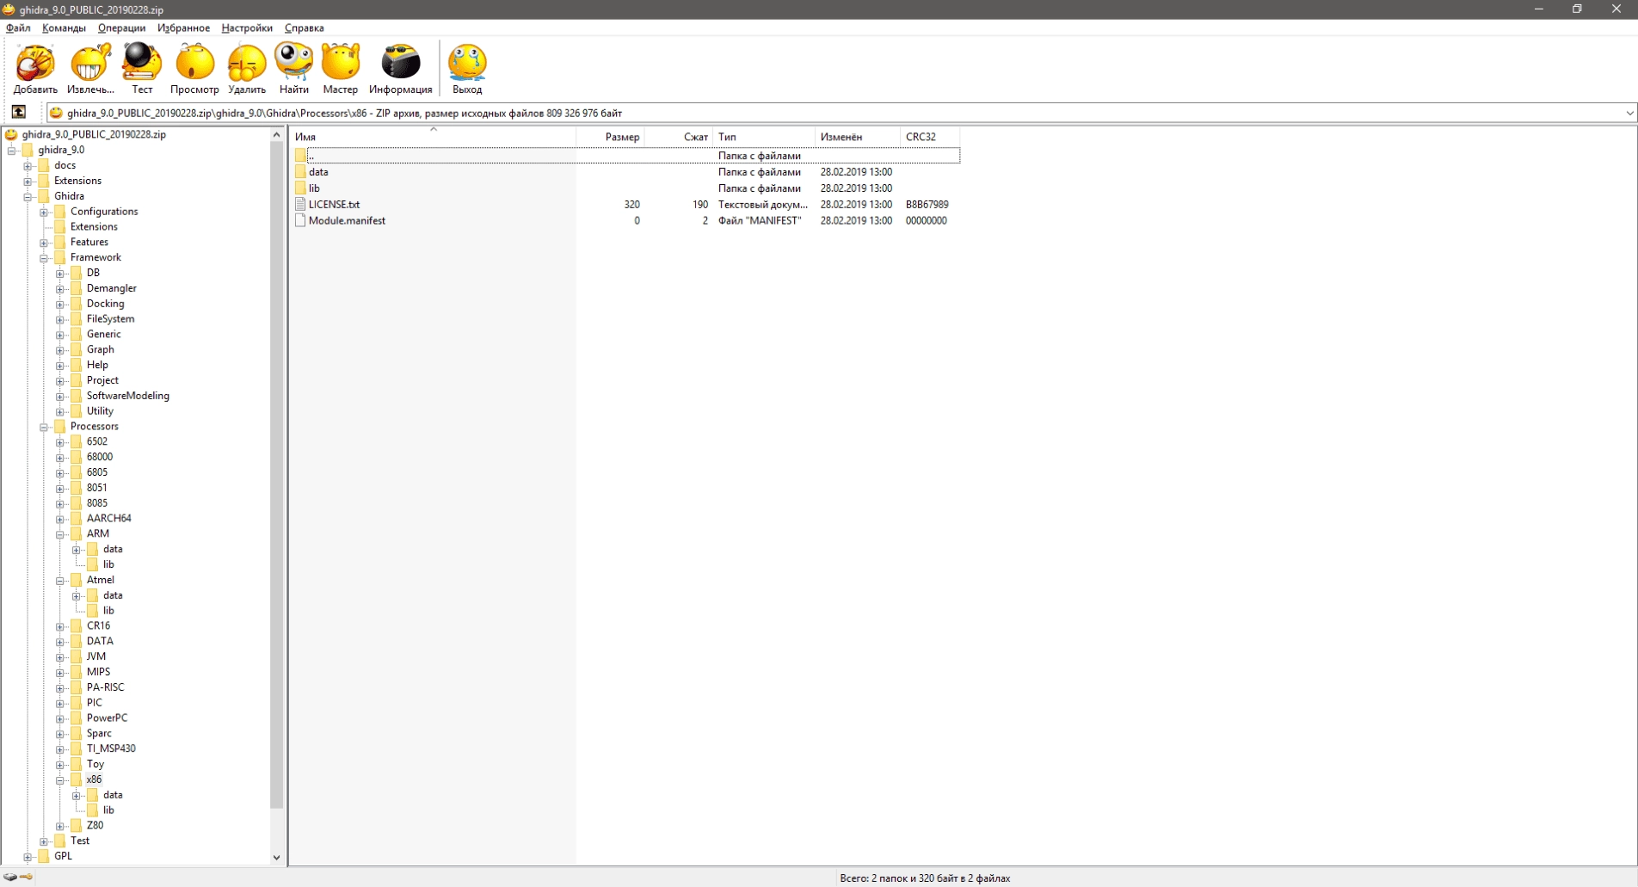Select the Test folder in tree

79,841
